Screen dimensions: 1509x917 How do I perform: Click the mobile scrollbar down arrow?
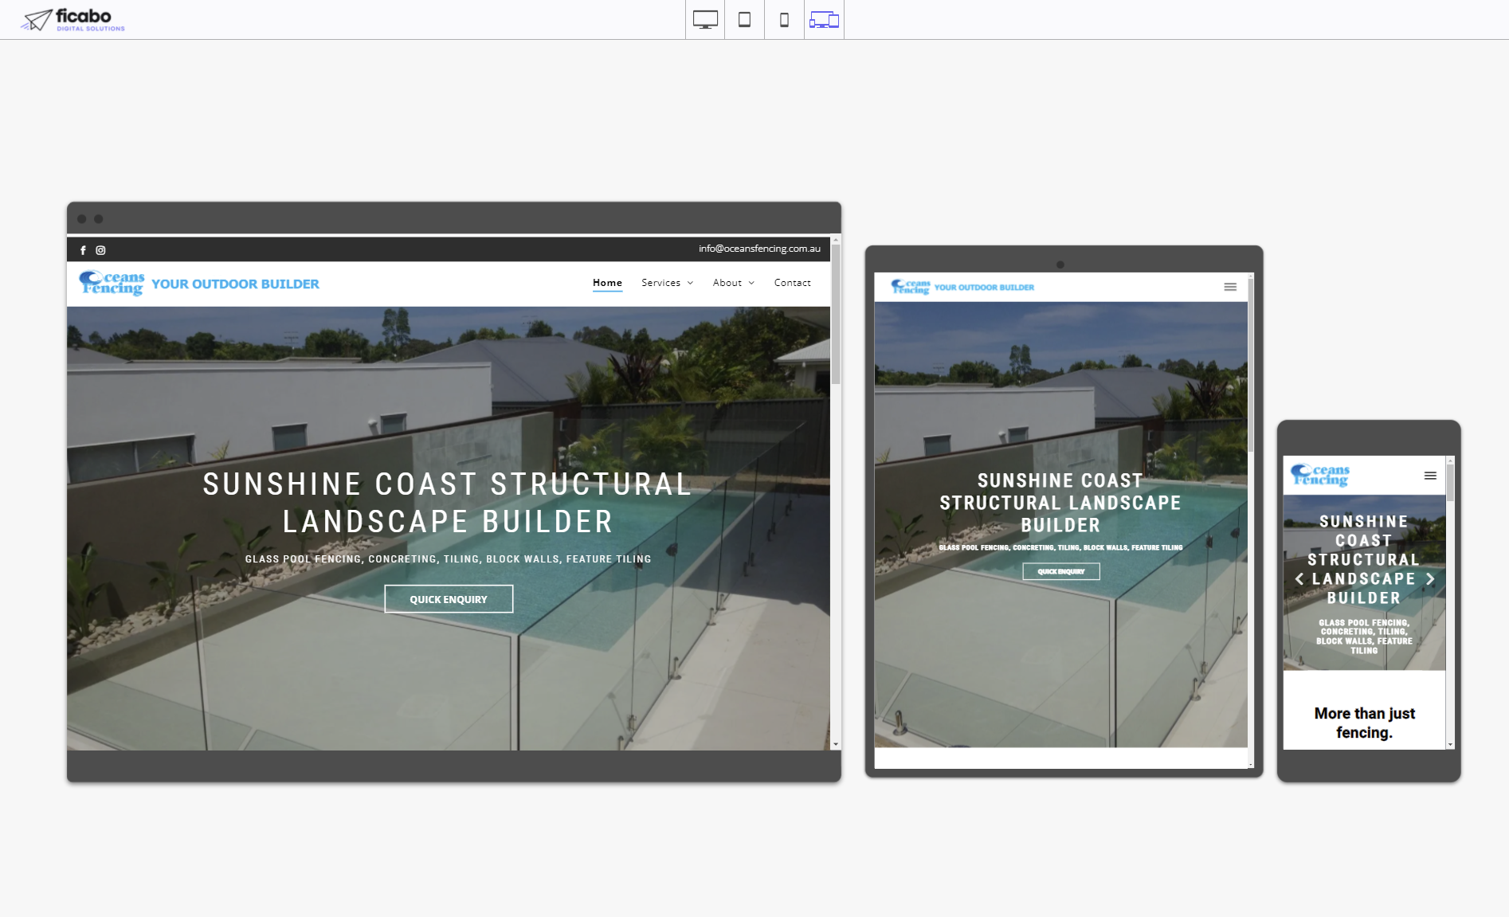(1450, 744)
